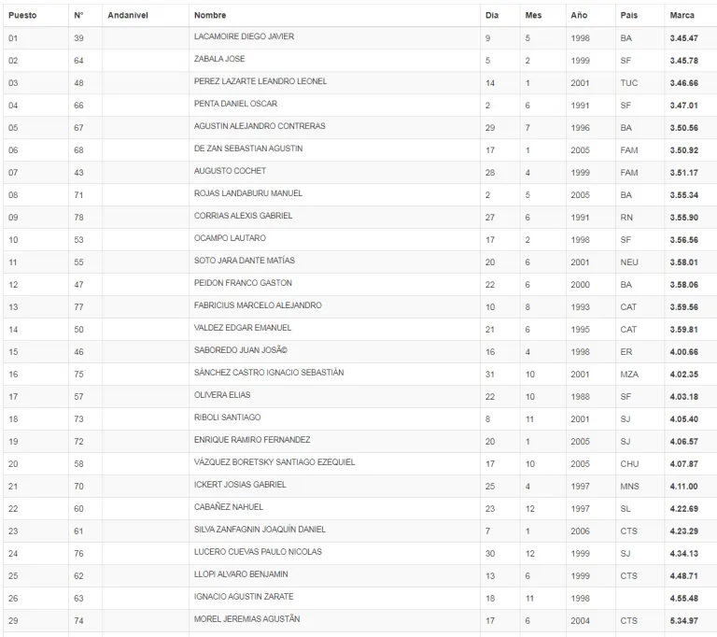Click on PENTA DANIEL OSCAR name cell

tap(235, 104)
